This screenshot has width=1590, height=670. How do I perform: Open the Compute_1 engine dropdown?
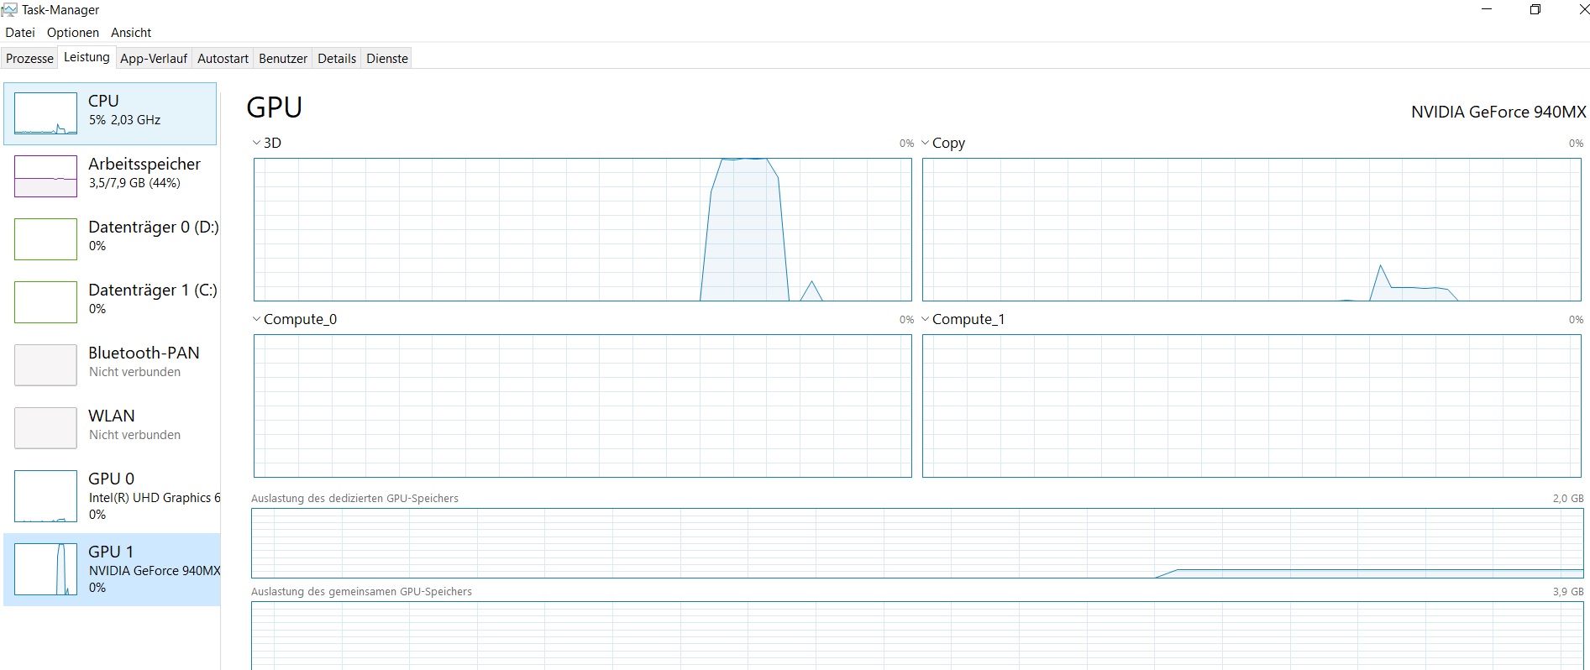tap(963, 320)
